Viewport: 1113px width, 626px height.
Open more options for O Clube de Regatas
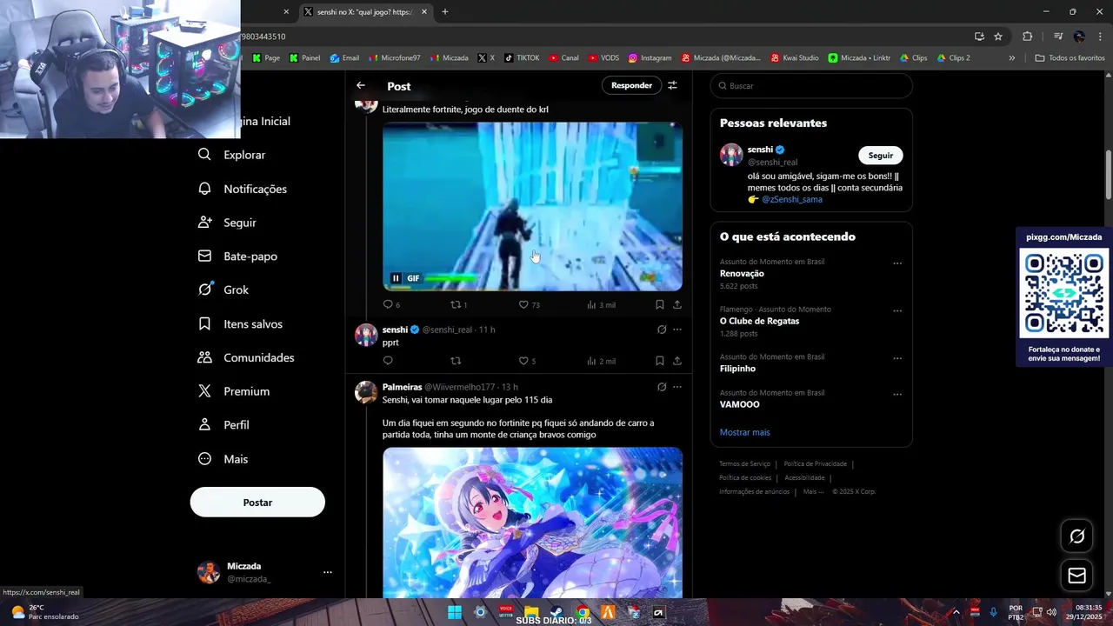click(x=897, y=310)
